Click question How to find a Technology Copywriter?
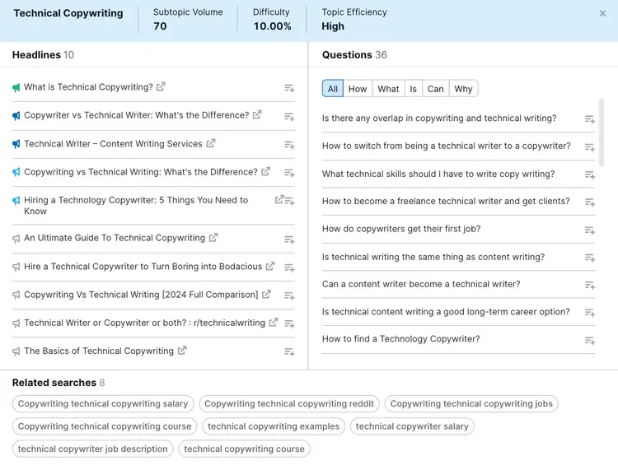618x465 pixels. point(400,338)
